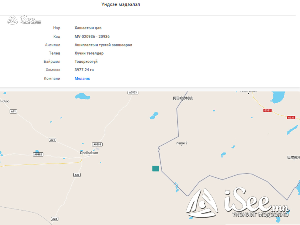Click the 阿日哈沙特镇 town label
The height and width of the screenshot is (225, 300).
click(x=183, y=98)
